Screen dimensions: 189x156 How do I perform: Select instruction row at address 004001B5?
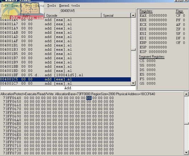click(65, 54)
